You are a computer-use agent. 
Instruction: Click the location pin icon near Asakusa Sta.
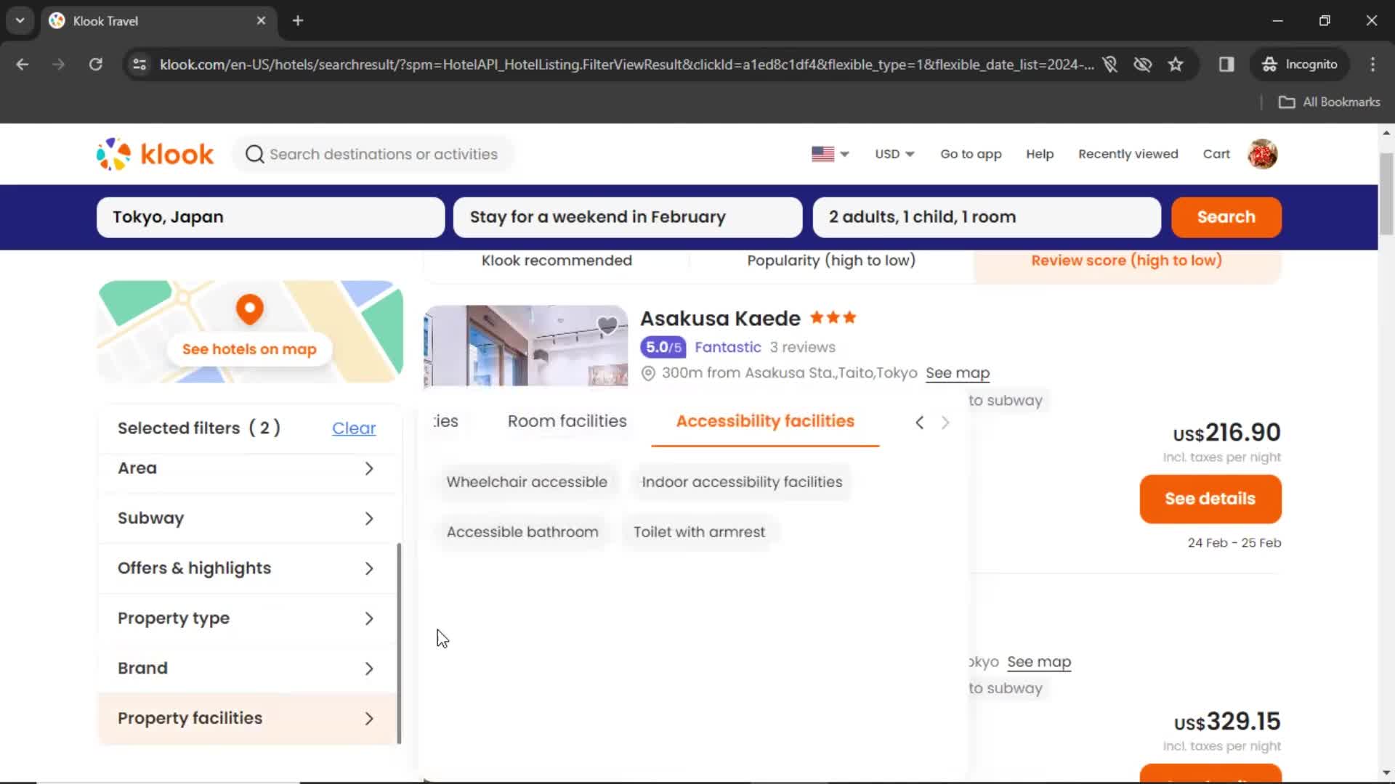[x=648, y=373]
